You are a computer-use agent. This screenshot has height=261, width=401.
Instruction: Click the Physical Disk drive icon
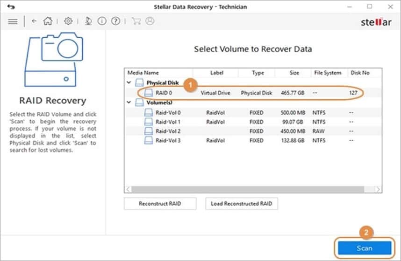point(139,82)
